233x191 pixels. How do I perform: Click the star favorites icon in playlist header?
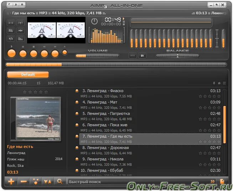click(219, 83)
